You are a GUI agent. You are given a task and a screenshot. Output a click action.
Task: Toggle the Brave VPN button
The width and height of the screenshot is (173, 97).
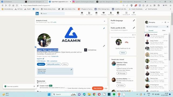(x=165, y=5)
